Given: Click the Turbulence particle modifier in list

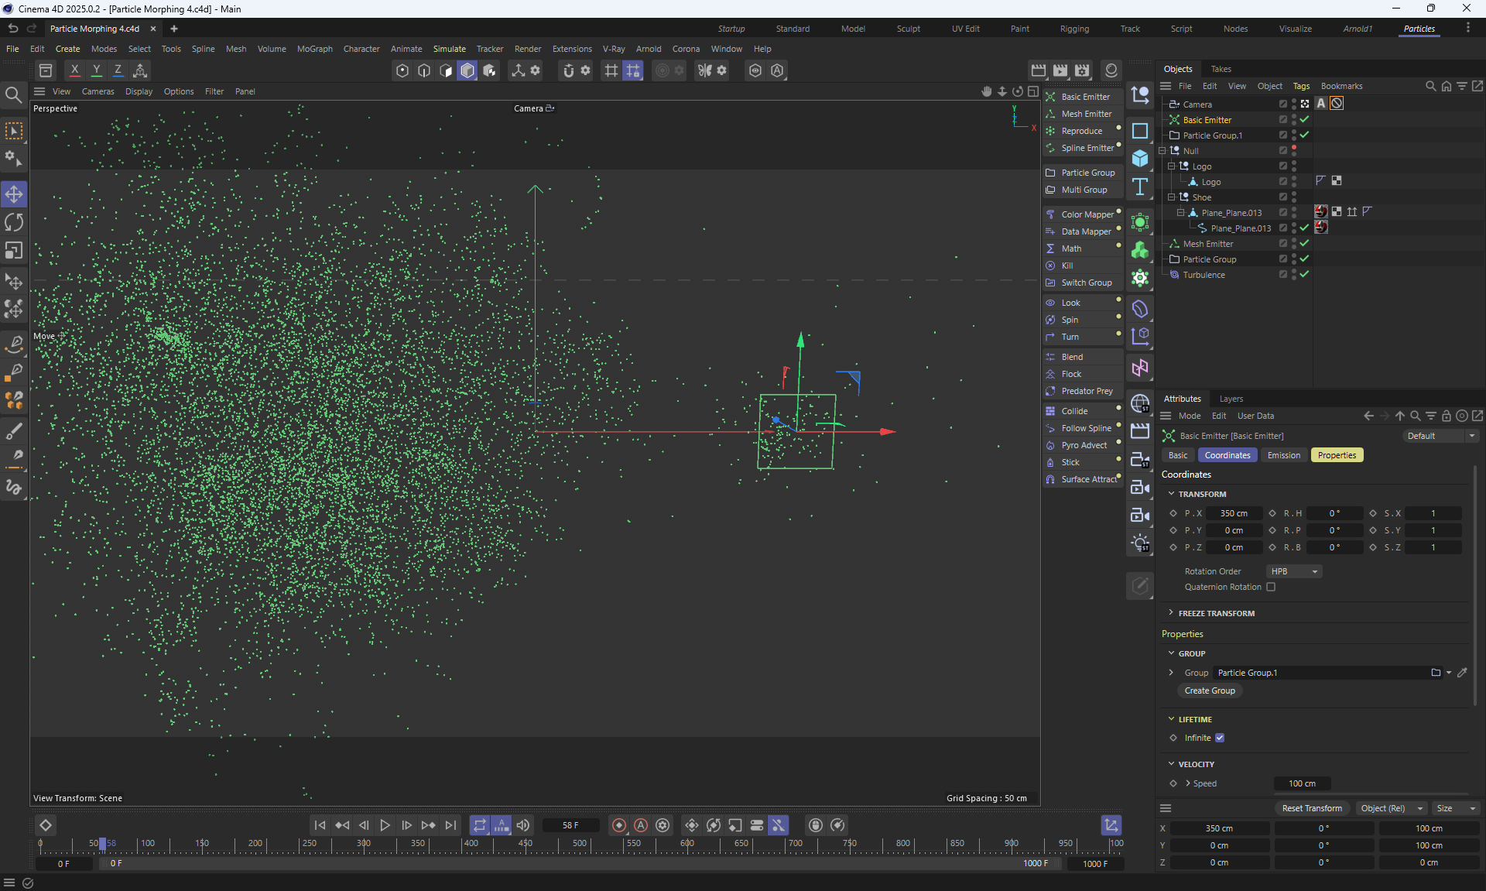Looking at the screenshot, I should pos(1204,275).
